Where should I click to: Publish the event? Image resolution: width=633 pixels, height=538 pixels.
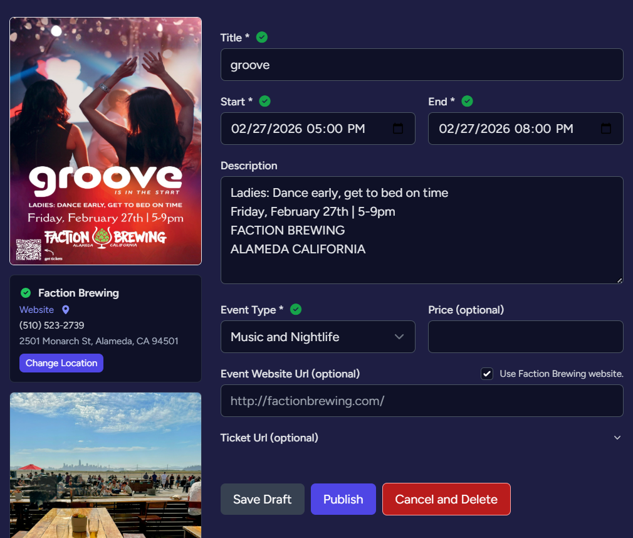[x=343, y=499]
